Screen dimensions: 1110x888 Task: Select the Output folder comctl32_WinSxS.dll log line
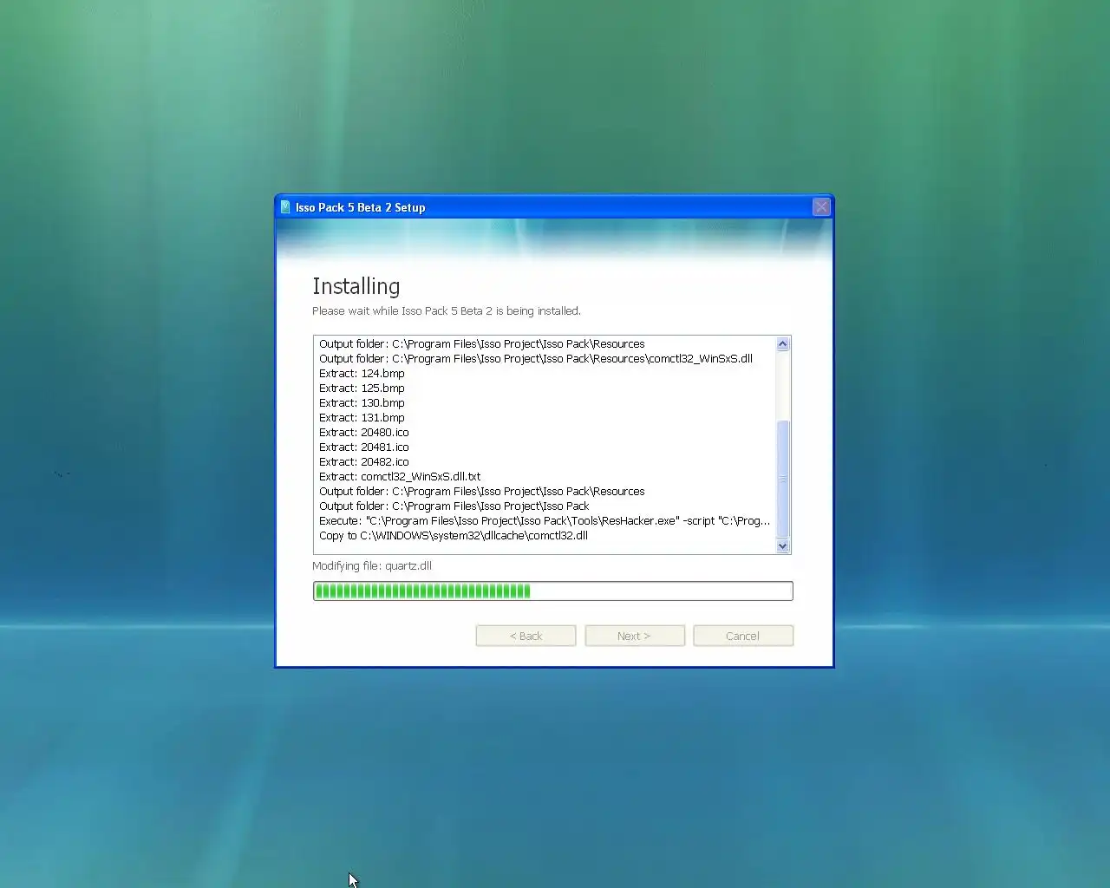(x=536, y=359)
